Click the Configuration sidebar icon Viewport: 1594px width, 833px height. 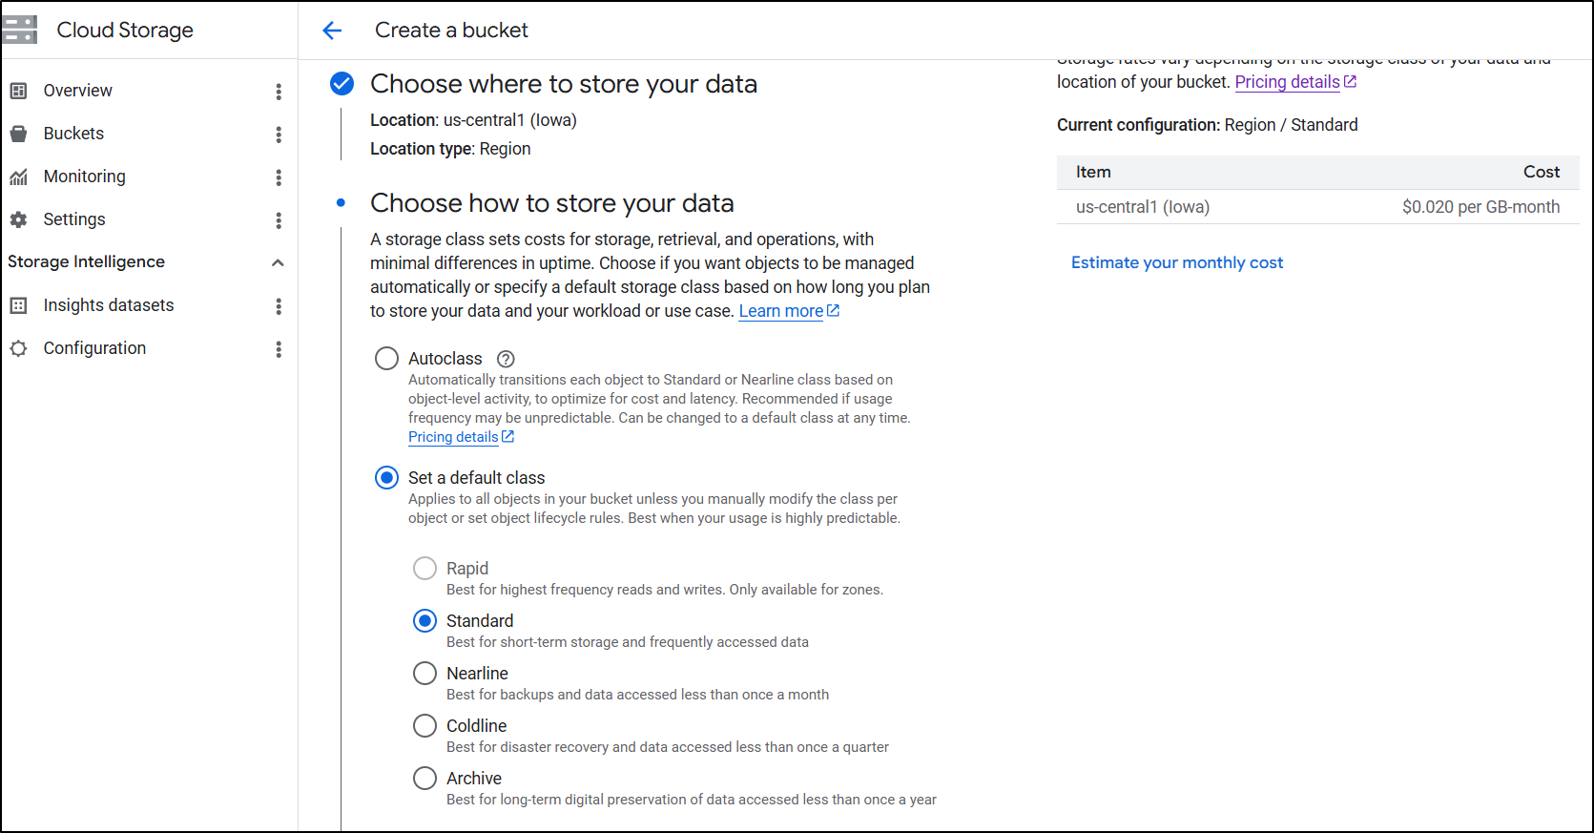coord(18,348)
